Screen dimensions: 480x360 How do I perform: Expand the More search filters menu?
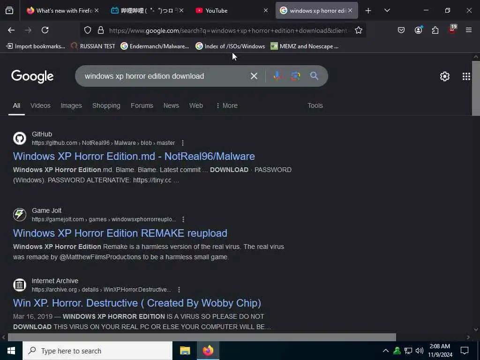click(227, 105)
